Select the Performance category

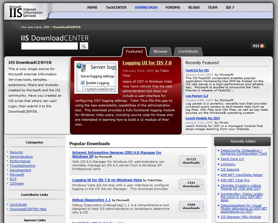(x=20, y=161)
